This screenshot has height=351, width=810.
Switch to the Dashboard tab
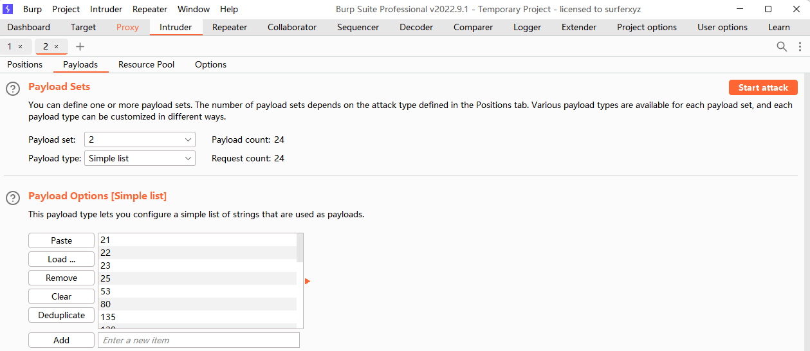click(29, 27)
